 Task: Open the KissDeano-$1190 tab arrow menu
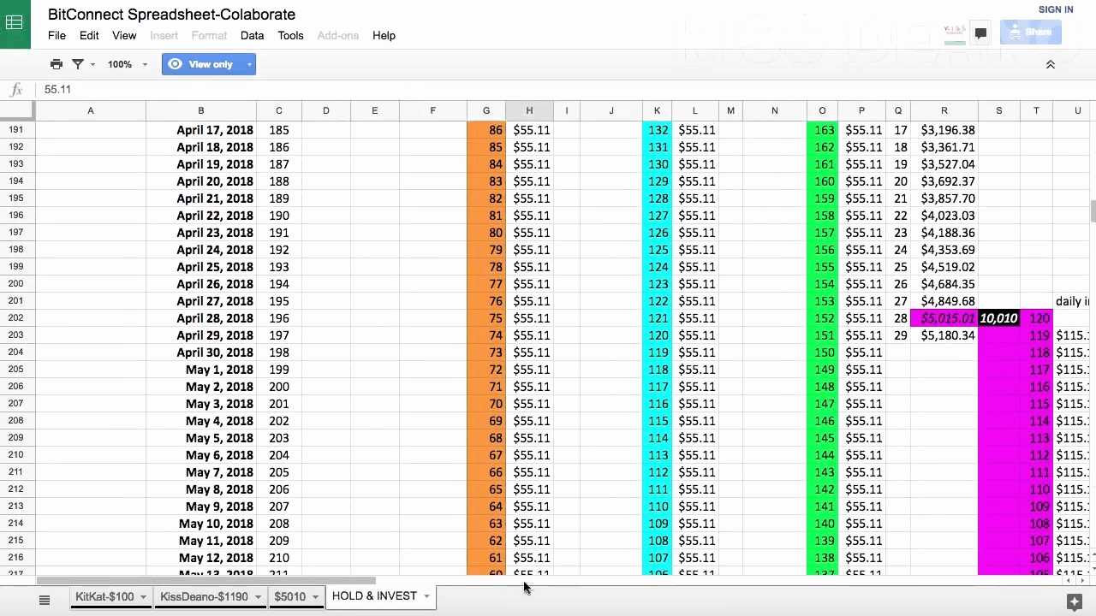[258, 597]
